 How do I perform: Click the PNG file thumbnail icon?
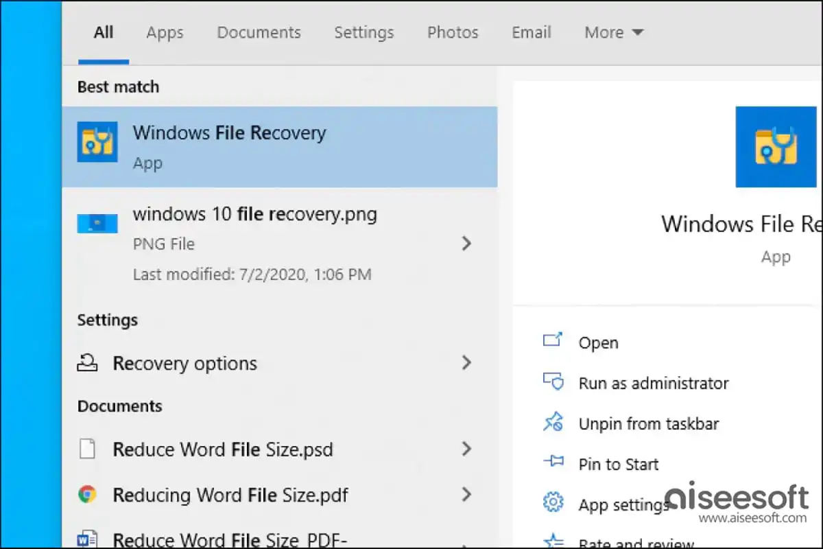pyautogui.click(x=97, y=224)
